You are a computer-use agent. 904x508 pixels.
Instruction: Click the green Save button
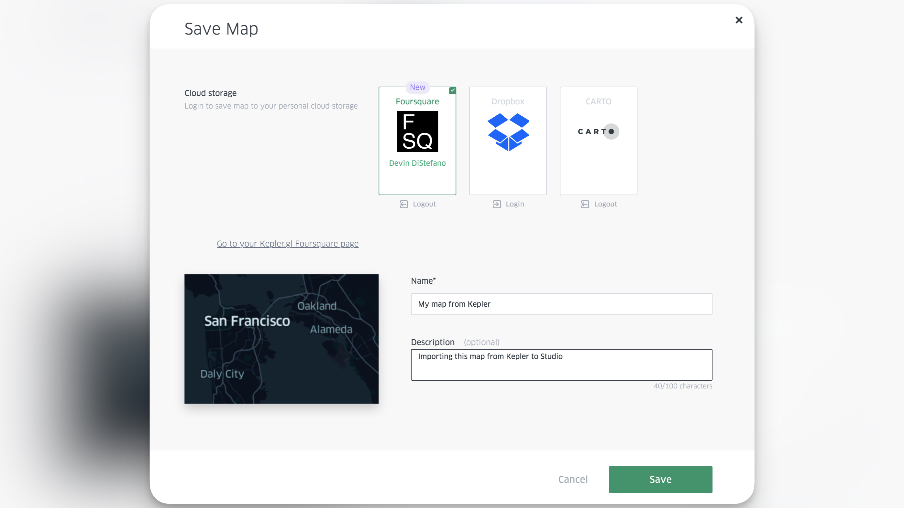point(660,479)
